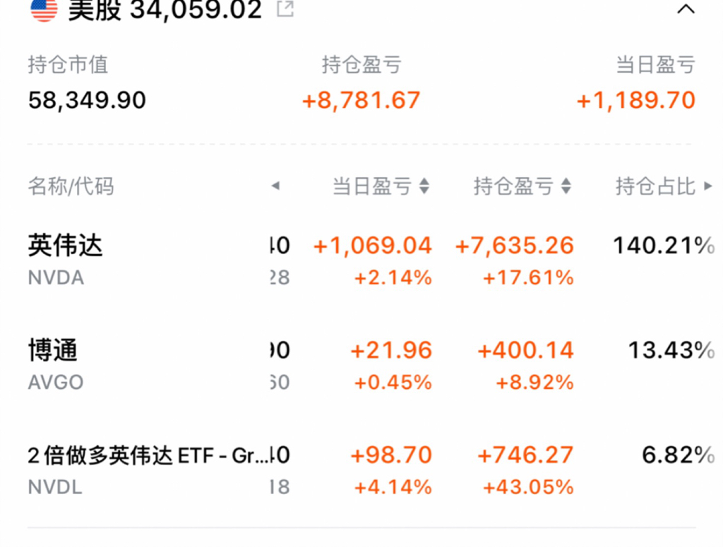Viewport: 723px width, 547px height.
Task: Show previous columns with left triangle arrow
Action: pos(276,186)
